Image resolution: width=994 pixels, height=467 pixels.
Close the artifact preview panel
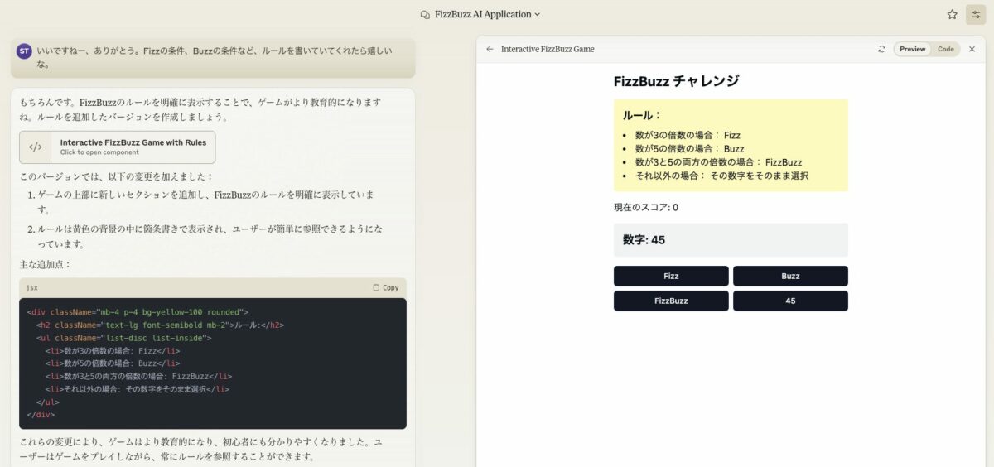tap(972, 49)
